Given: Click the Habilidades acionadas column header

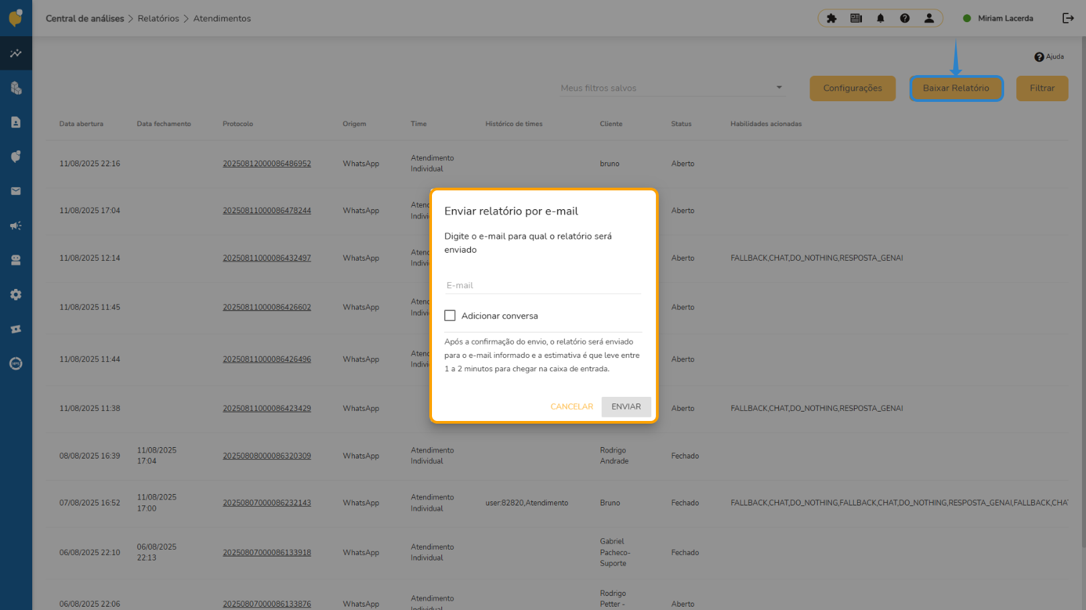Looking at the screenshot, I should pos(766,124).
